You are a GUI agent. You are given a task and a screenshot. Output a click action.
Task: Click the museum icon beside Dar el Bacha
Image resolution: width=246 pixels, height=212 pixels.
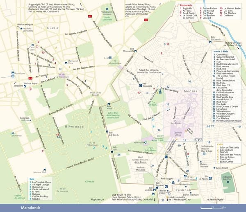coord(160,92)
